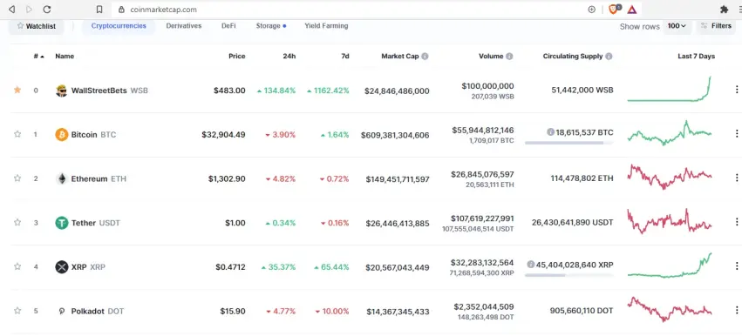Switch to the Storage tab

click(x=270, y=26)
